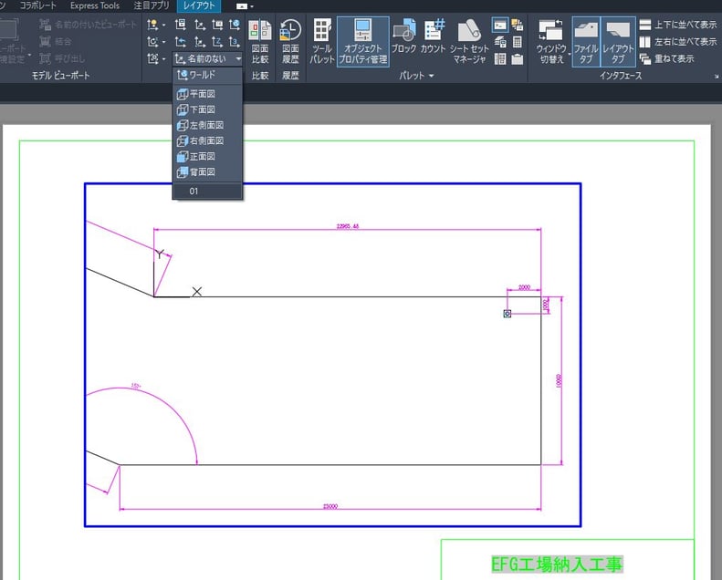722x580 pixels.
Task: Switch to the Express Tools tab
Action: click(94, 6)
